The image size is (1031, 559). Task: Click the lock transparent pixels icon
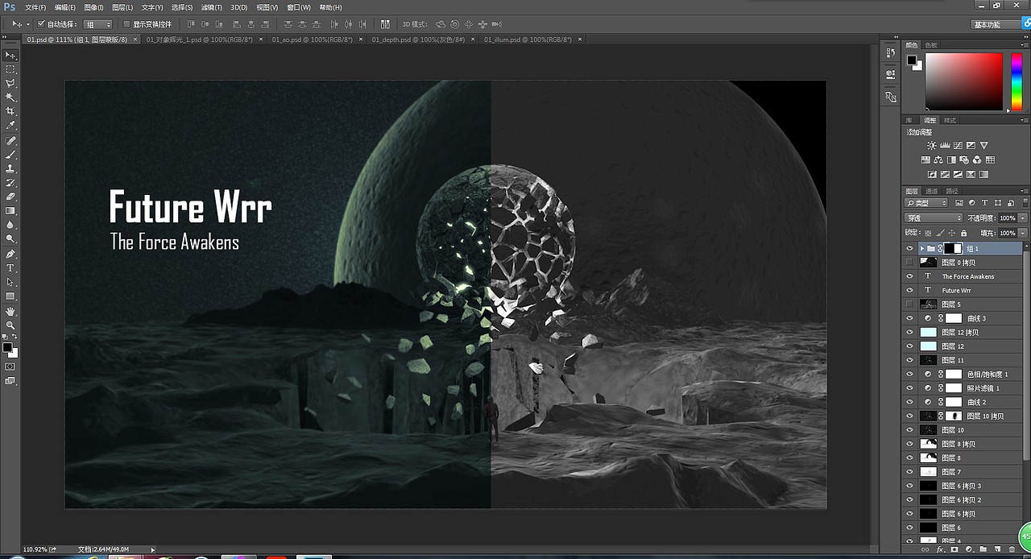tap(929, 233)
